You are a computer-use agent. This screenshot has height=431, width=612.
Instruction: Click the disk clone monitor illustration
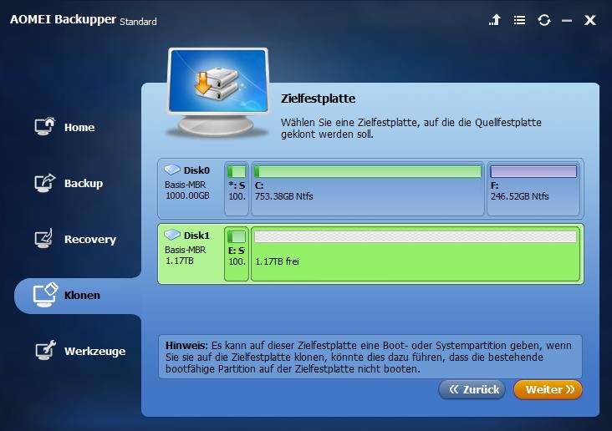coord(217,92)
